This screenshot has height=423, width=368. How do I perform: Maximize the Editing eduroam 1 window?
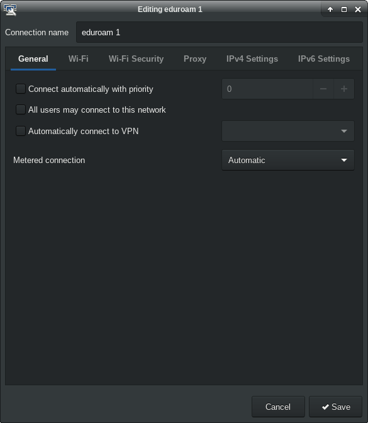coord(344,9)
